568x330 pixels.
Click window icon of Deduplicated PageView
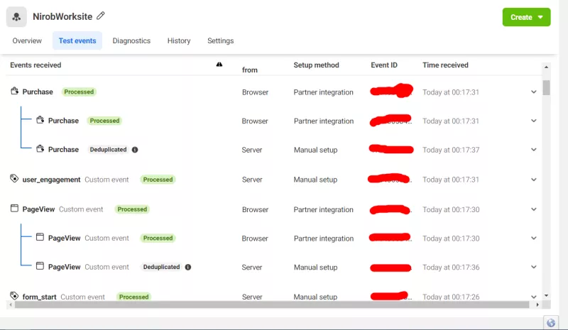pyautogui.click(x=40, y=266)
